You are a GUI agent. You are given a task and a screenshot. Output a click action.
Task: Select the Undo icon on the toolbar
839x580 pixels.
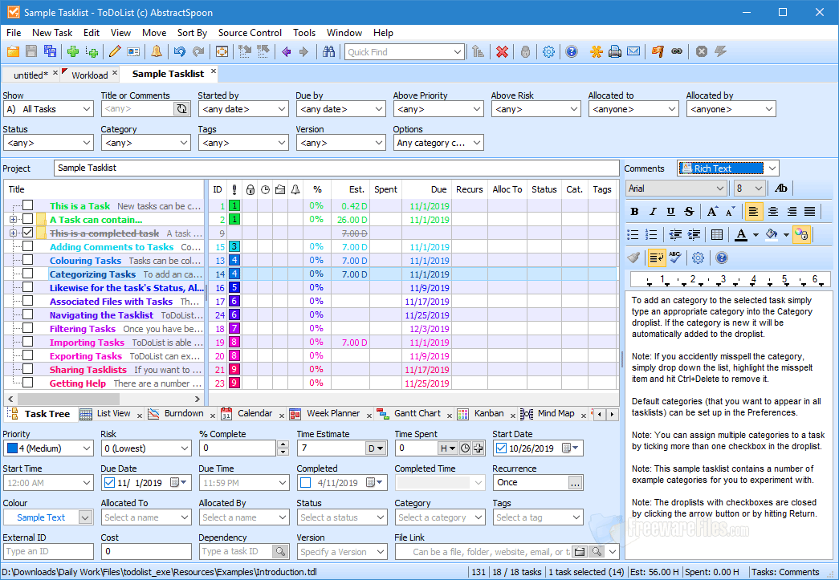(x=179, y=51)
